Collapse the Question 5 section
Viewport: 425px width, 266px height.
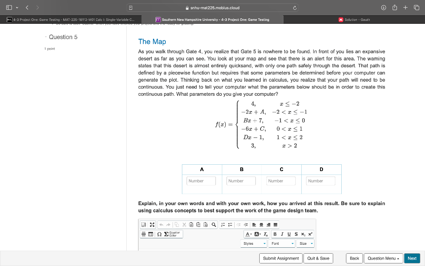(46, 37)
